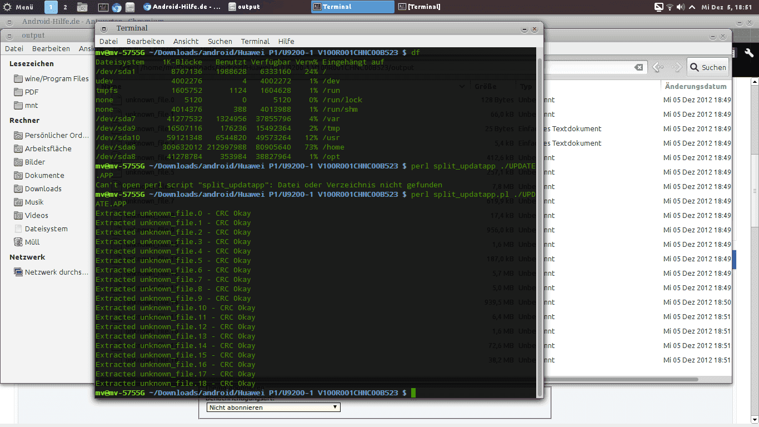
Task: Open the volume speaker indicator
Action: click(x=681, y=7)
